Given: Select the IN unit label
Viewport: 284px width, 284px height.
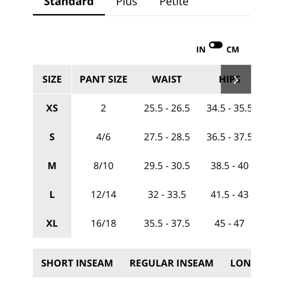Looking at the screenshot, I should 201,50.
